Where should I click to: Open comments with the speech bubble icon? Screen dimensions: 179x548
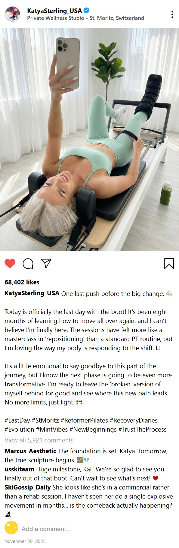pyautogui.click(x=28, y=264)
